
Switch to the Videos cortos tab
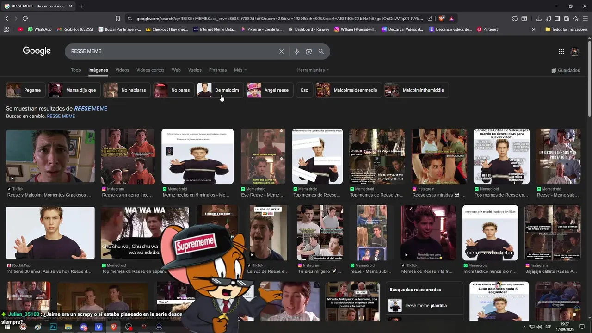pyautogui.click(x=150, y=70)
